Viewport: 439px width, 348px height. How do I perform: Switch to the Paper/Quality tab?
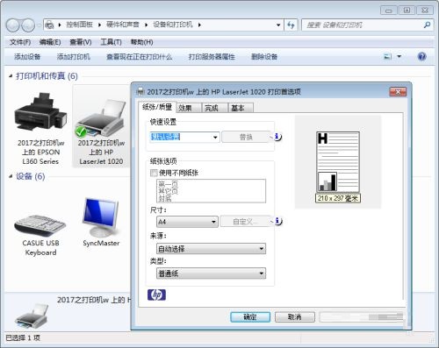[x=157, y=107]
